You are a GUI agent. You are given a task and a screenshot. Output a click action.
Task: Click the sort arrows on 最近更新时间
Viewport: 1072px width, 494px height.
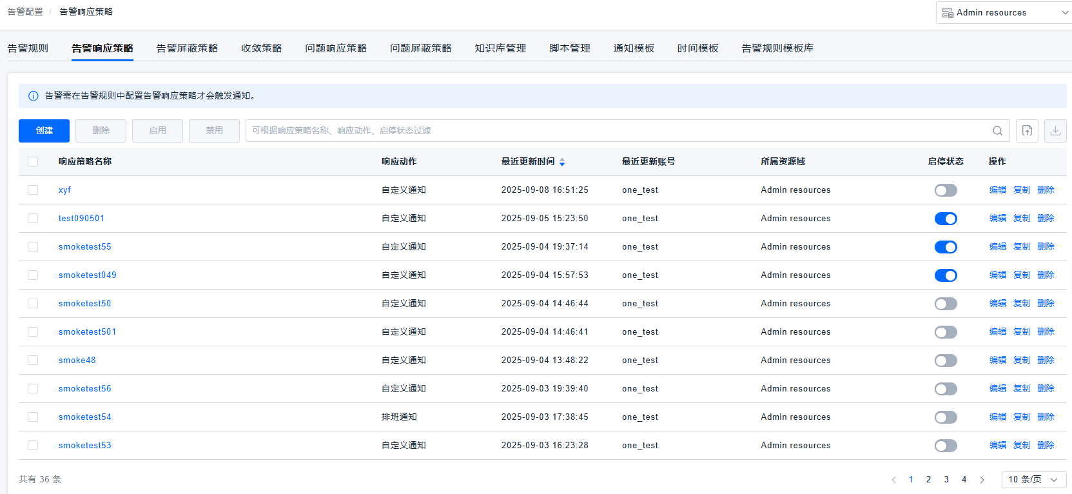(x=562, y=162)
